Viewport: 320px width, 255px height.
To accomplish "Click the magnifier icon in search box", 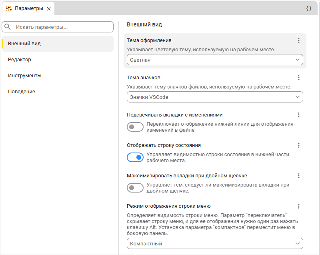I will click(8, 27).
